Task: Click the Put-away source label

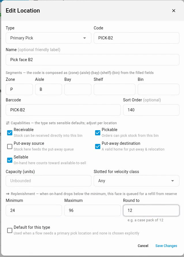Action: [29, 143]
